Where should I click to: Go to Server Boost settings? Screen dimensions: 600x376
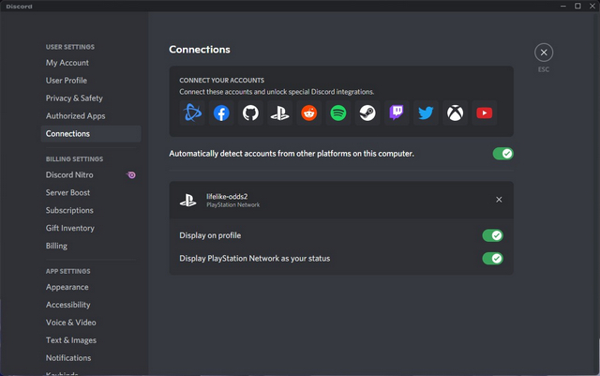point(91,192)
